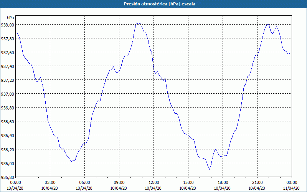307x192 pixels.
Task: Select the 938,00 y-axis label
Action: [7, 25]
